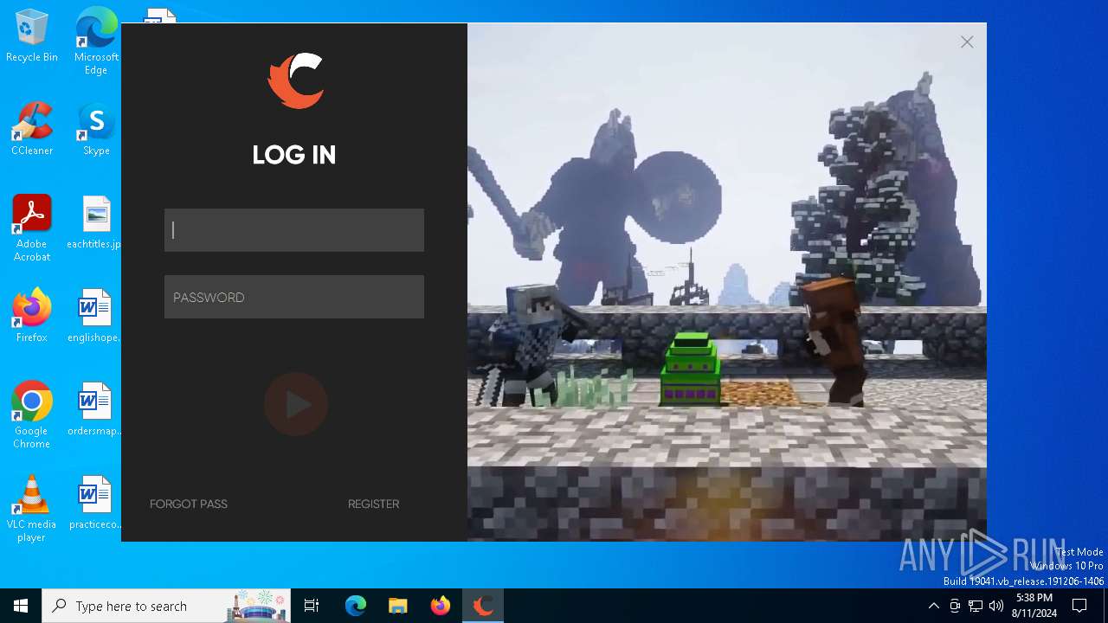Open Task View in the taskbar

click(x=312, y=606)
